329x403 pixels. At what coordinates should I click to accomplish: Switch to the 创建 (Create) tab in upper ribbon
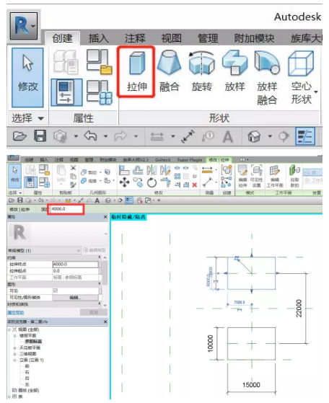63,38
